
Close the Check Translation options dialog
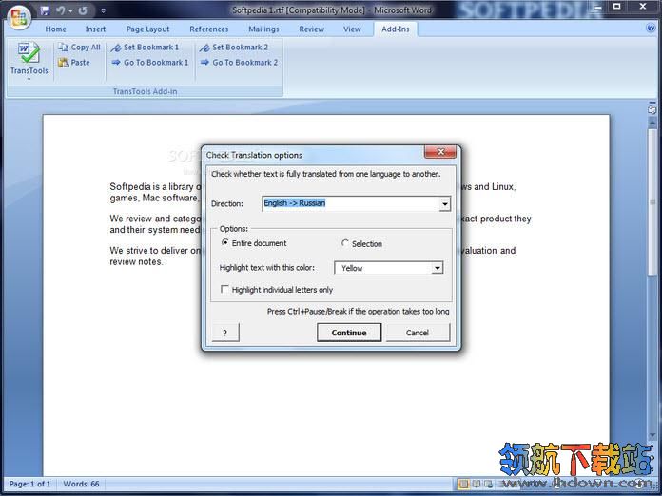440,152
